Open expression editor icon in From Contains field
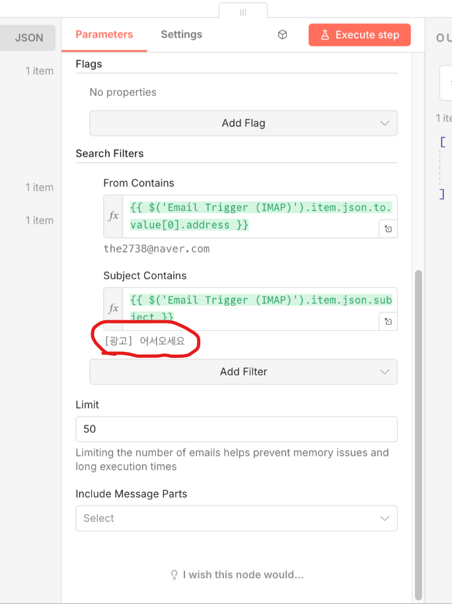Viewport: 452px width, 604px height. coord(388,229)
